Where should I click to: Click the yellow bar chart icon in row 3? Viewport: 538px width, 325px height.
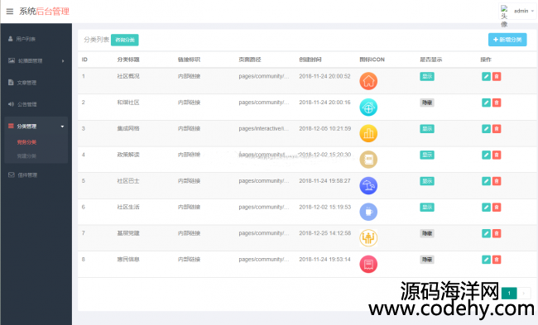coord(368,133)
